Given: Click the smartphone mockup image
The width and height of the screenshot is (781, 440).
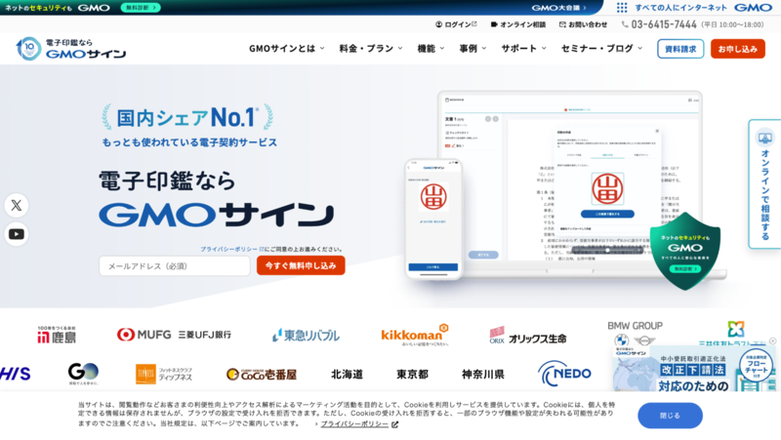Looking at the screenshot, I should (x=433, y=219).
